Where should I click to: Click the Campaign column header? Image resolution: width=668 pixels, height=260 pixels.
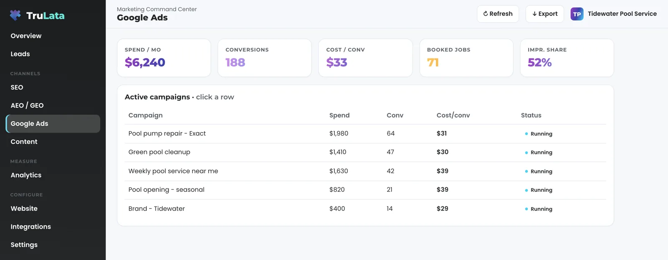pyautogui.click(x=145, y=115)
